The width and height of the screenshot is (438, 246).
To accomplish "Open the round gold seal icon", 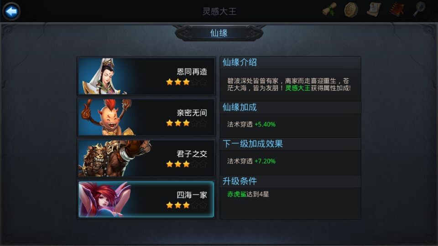I will pos(351,10).
